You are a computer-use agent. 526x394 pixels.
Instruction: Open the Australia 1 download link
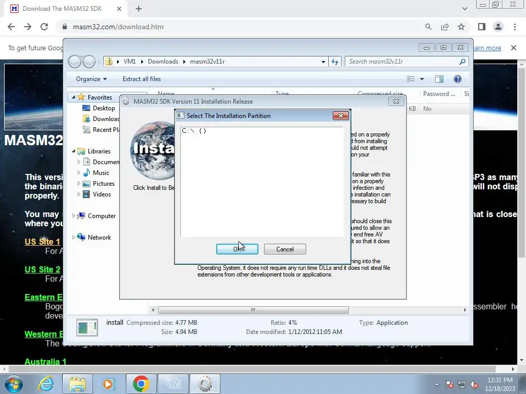45,362
